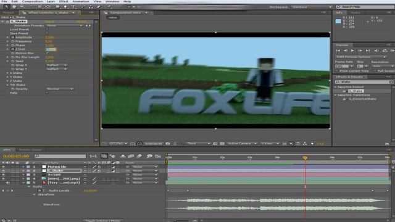This screenshot has height=222, width=395.
Task: Open the Animation Presets dropdown
Action: [64, 25]
